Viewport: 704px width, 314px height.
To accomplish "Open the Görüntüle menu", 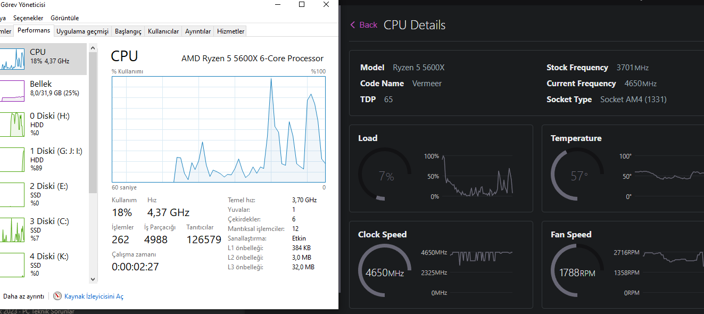I will (65, 18).
